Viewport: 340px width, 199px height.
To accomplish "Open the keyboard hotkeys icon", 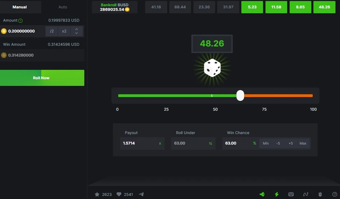I will coord(291,194).
